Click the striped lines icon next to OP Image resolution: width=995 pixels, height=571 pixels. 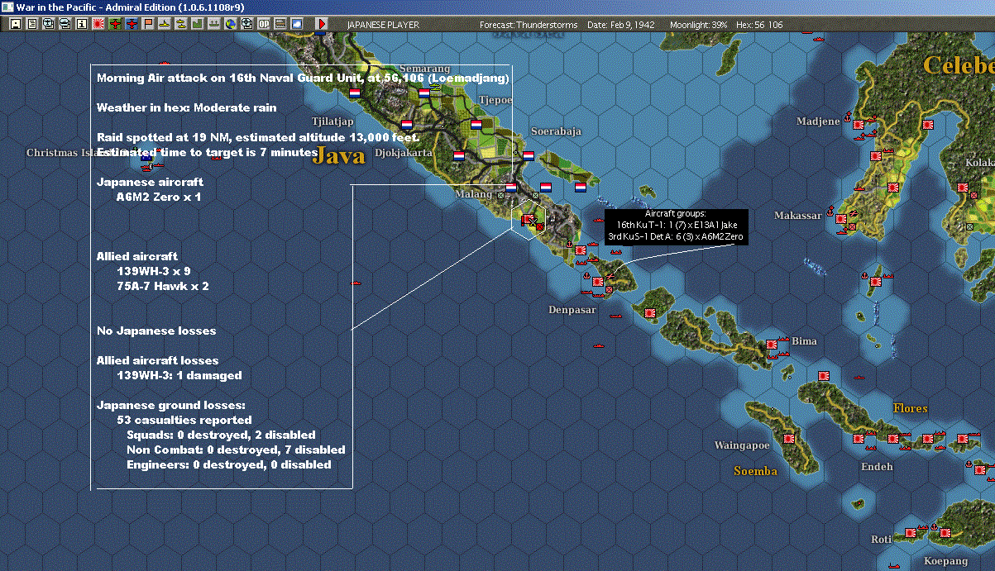coord(281,24)
